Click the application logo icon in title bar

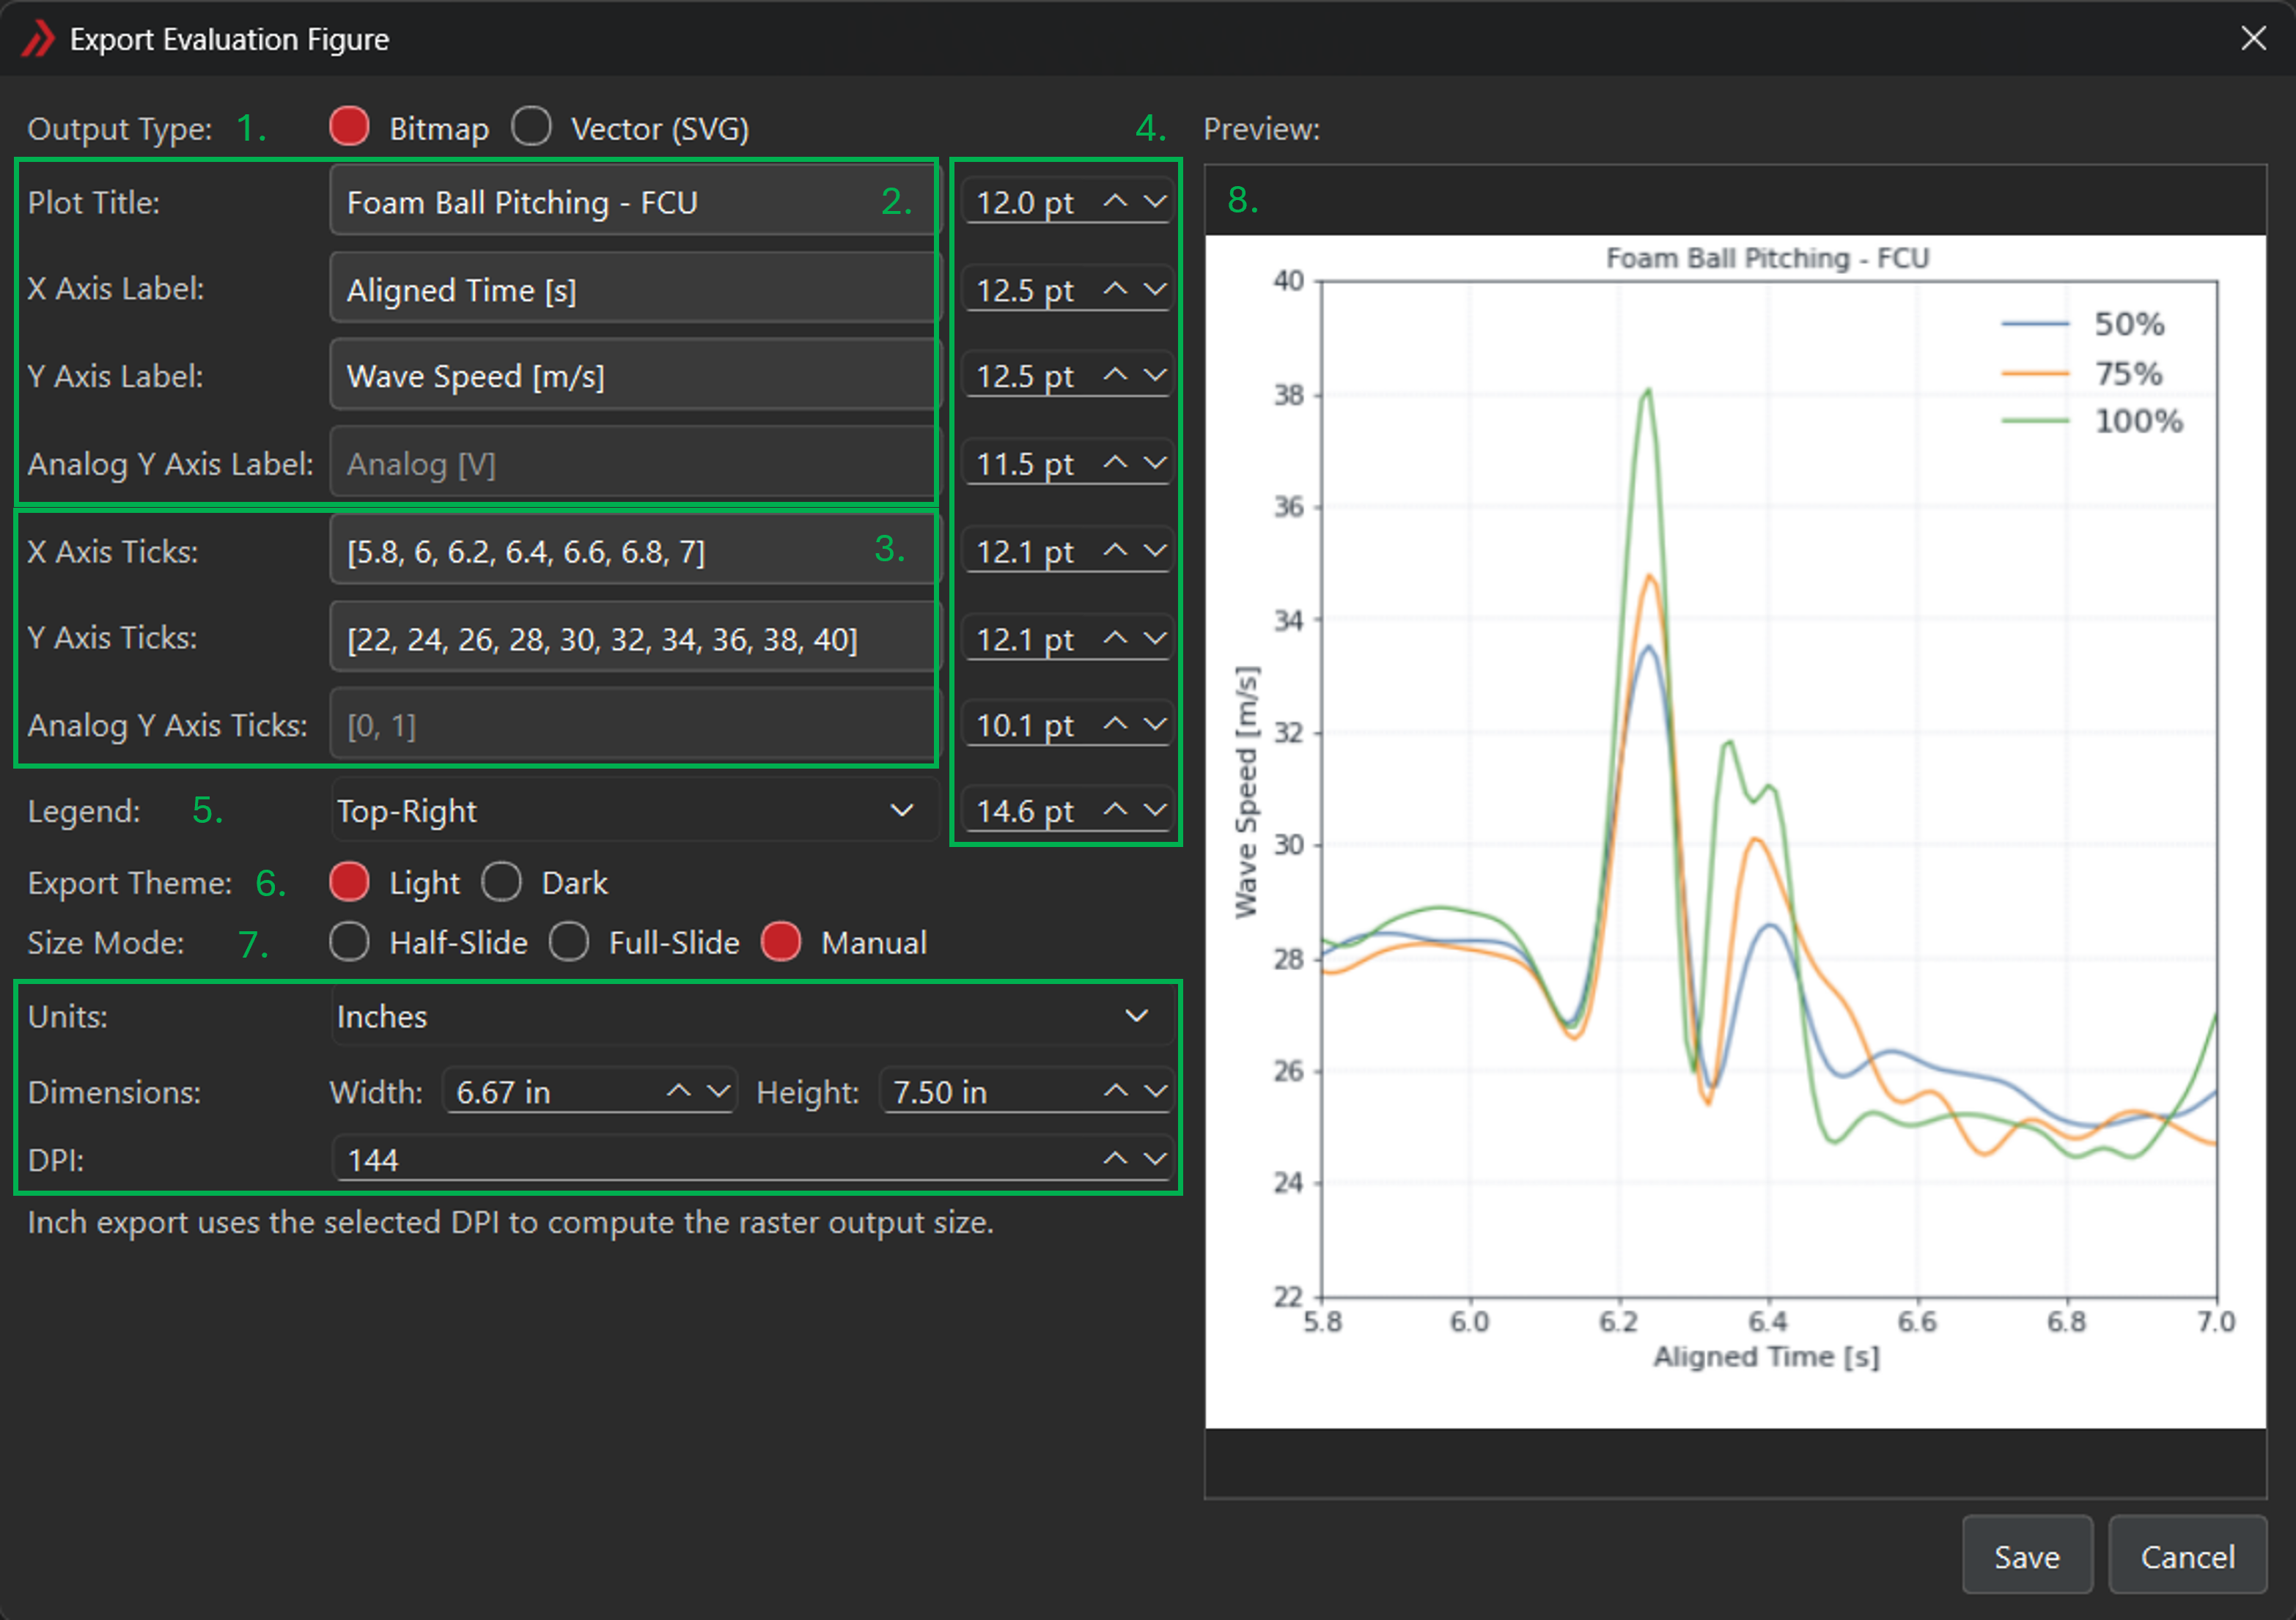tap(38, 39)
